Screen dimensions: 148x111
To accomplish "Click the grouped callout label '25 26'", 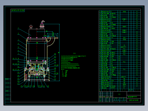I will point(26,86).
